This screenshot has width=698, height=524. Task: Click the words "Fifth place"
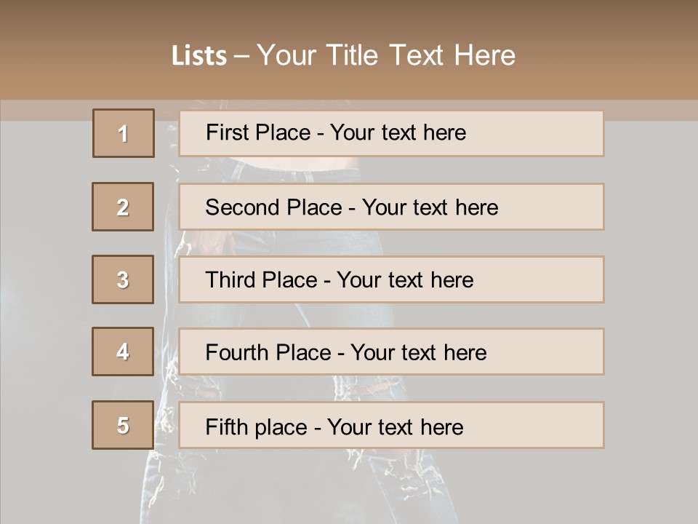tap(257, 426)
